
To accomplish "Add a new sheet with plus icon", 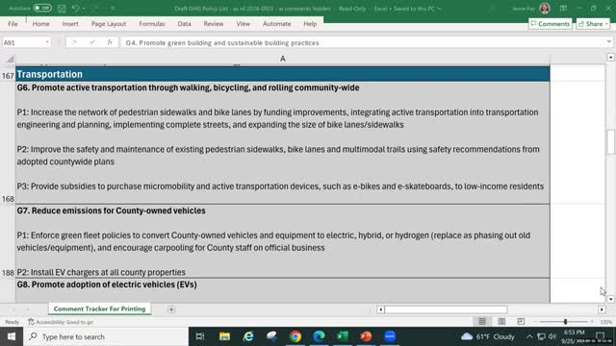I will tap(171, 309).
